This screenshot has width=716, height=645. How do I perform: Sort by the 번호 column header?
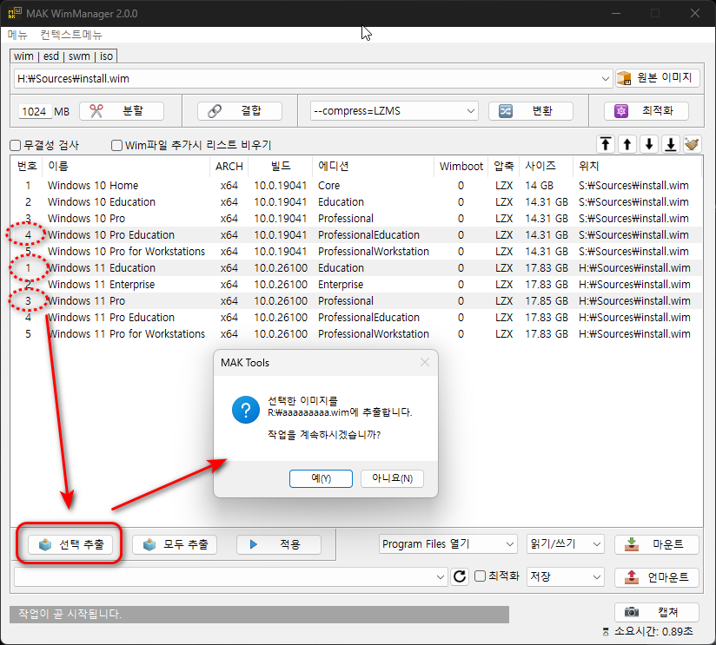tap(26, 166)
